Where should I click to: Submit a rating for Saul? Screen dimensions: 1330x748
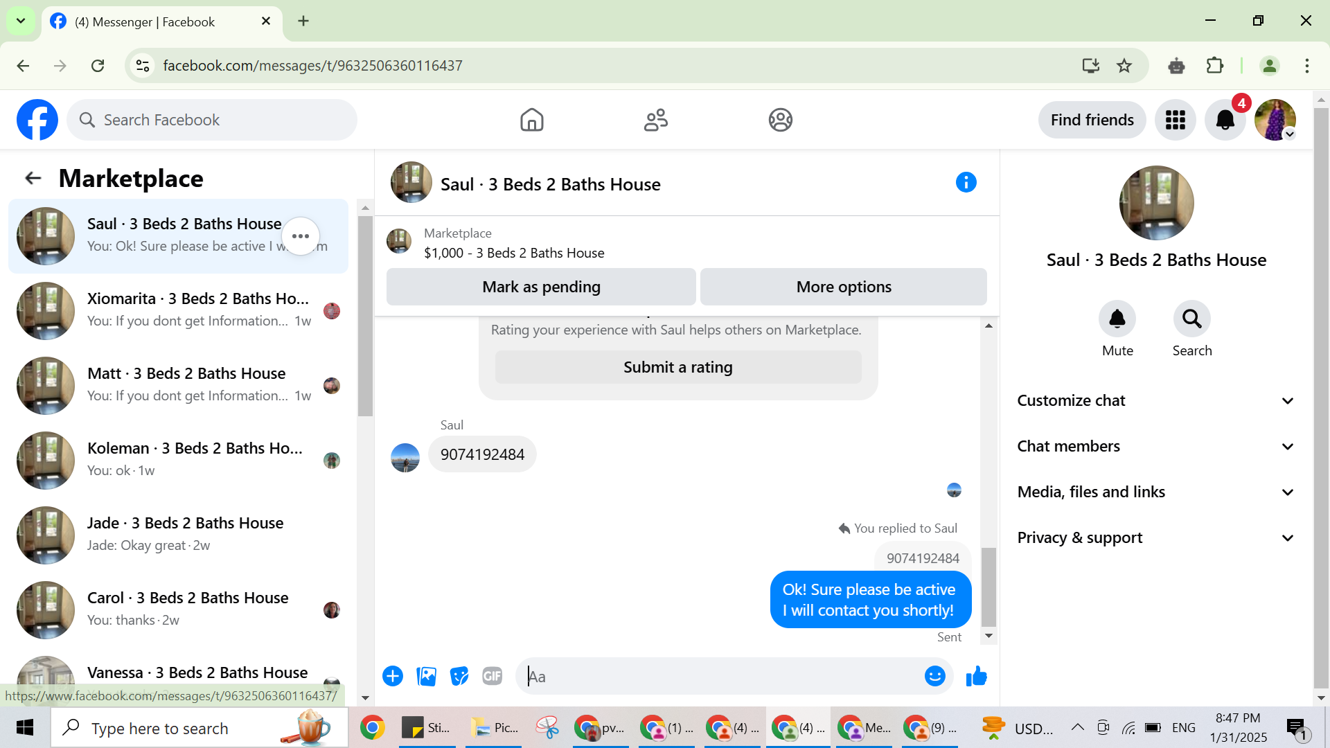(x=678, y=367)
